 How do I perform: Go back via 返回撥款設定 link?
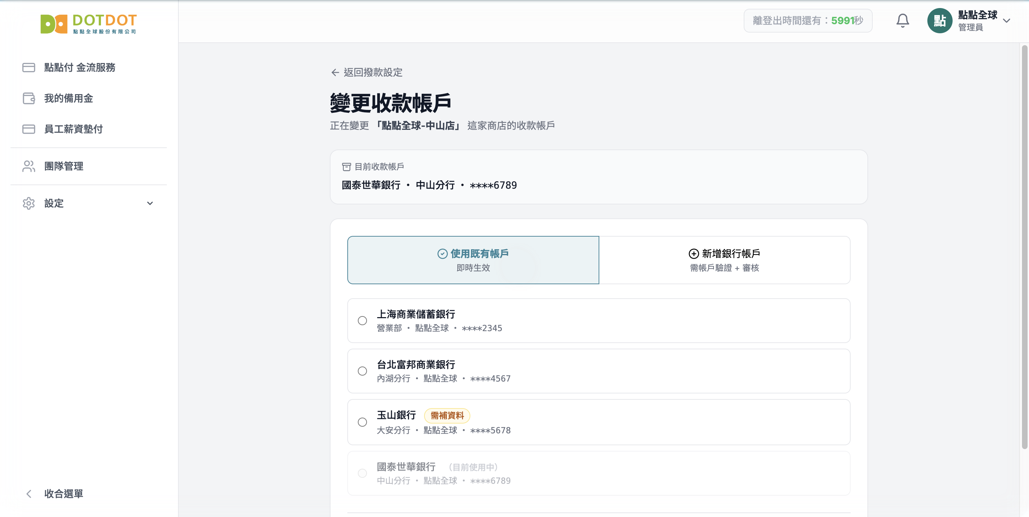pyautogui.click(x=366, y=72)
